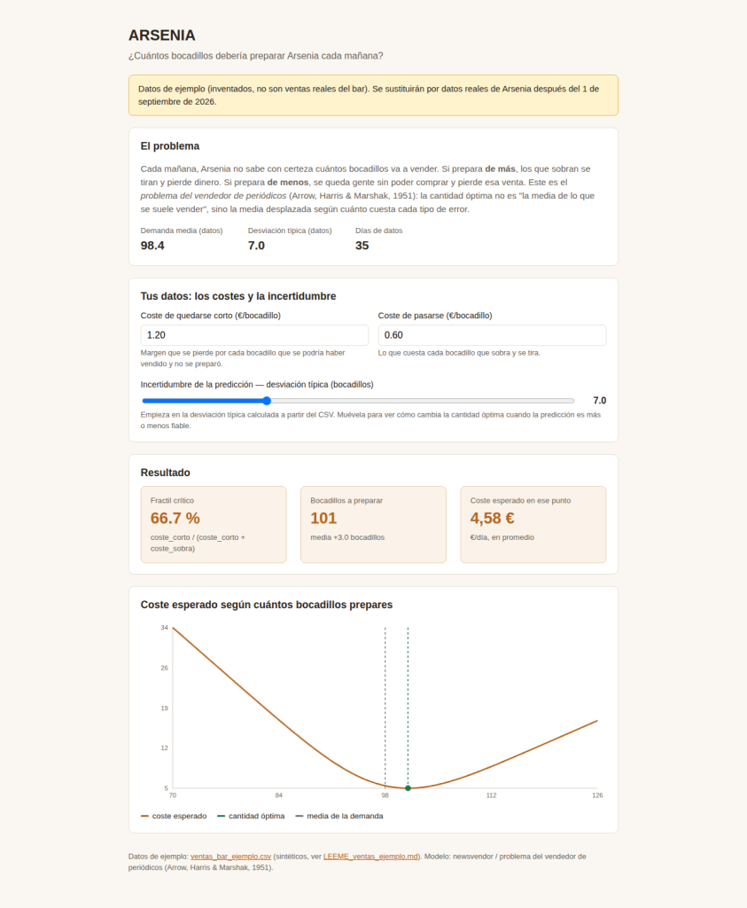Click the yellow example-data warning banner
This screenshot has width=747, height=908.
pos(373,95)
